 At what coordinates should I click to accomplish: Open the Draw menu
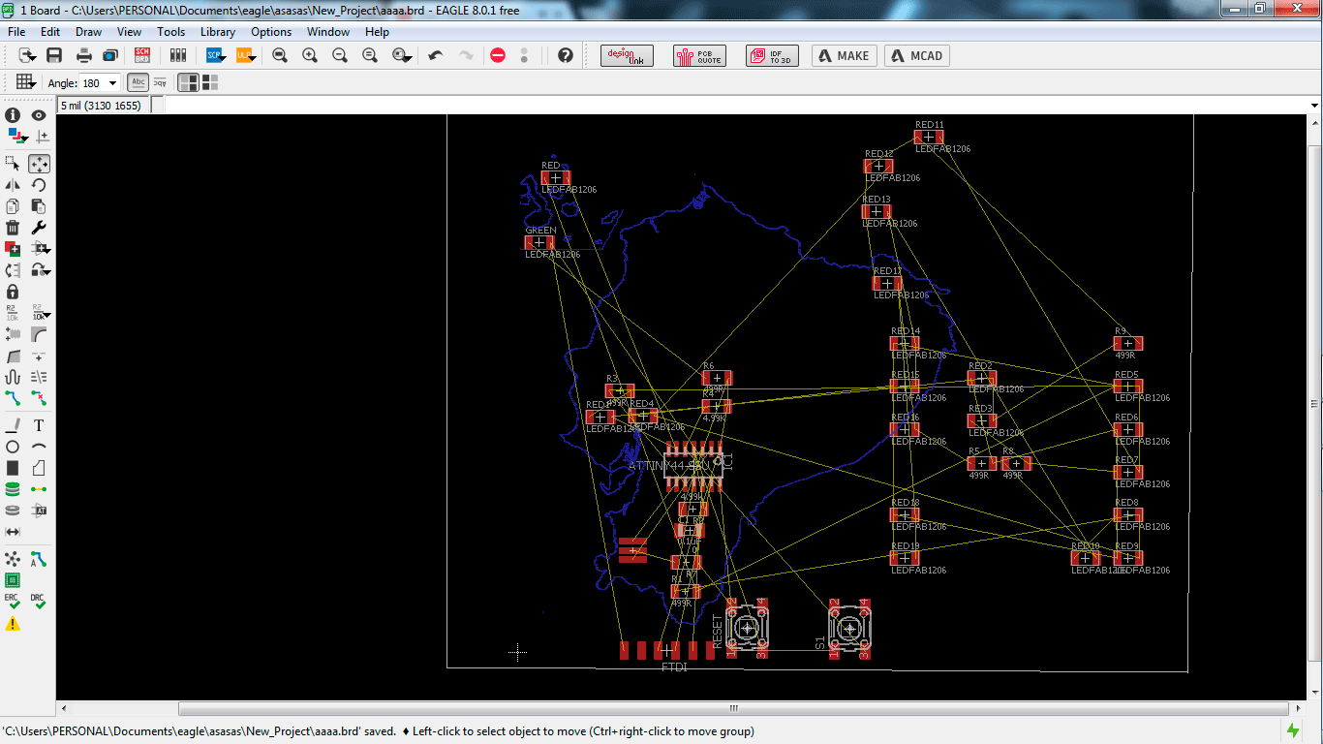(x=88, y=31)
